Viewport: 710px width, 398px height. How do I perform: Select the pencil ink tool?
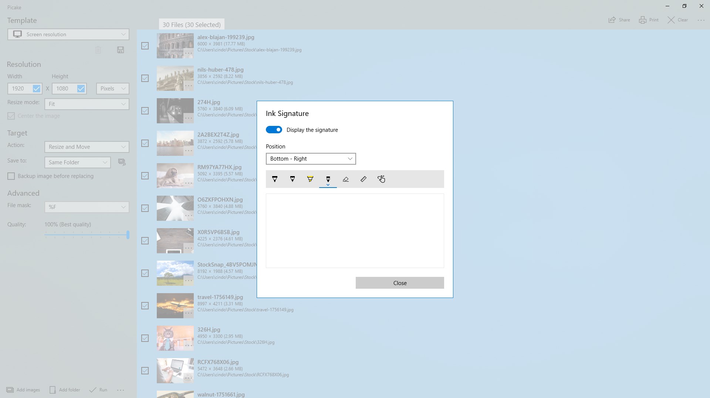click(x=293, y=179)
